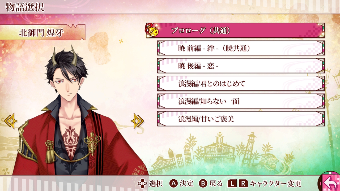
Task: Choose 浪漫編/知らない一面 episode
Action: click(241, 101)
